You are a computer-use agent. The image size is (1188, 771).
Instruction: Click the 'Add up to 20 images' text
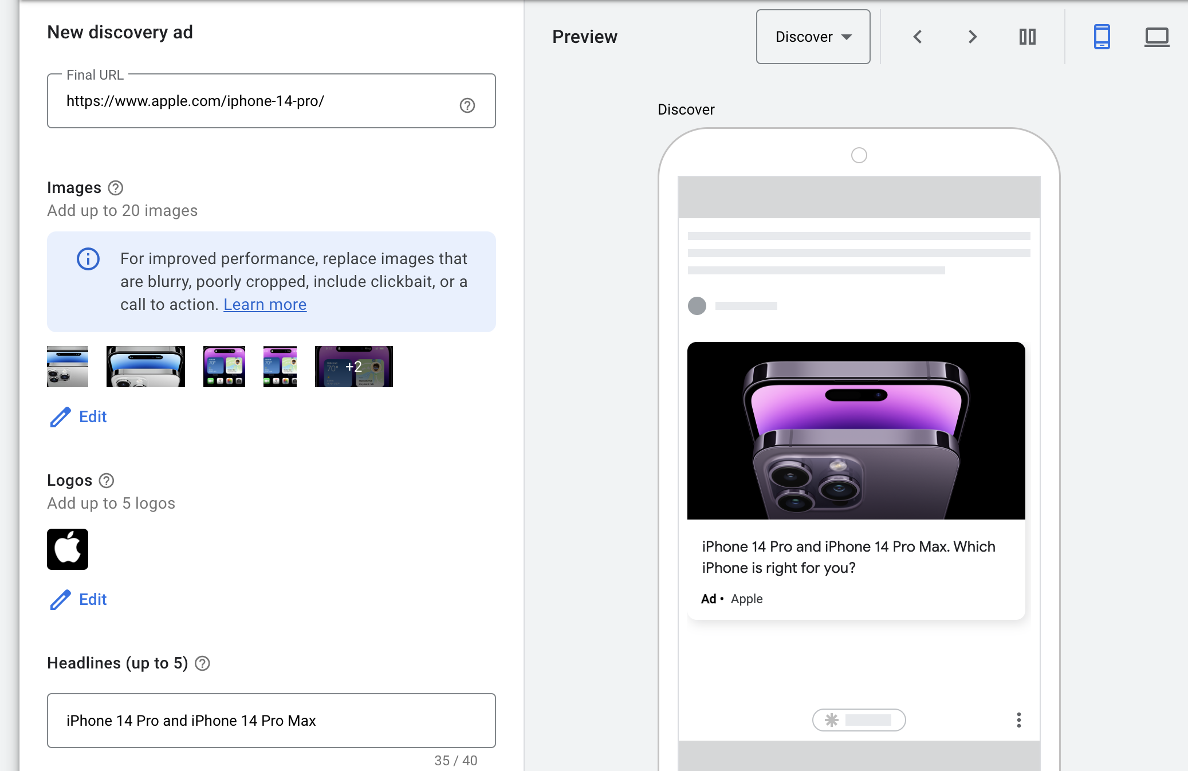pos(123,211)
